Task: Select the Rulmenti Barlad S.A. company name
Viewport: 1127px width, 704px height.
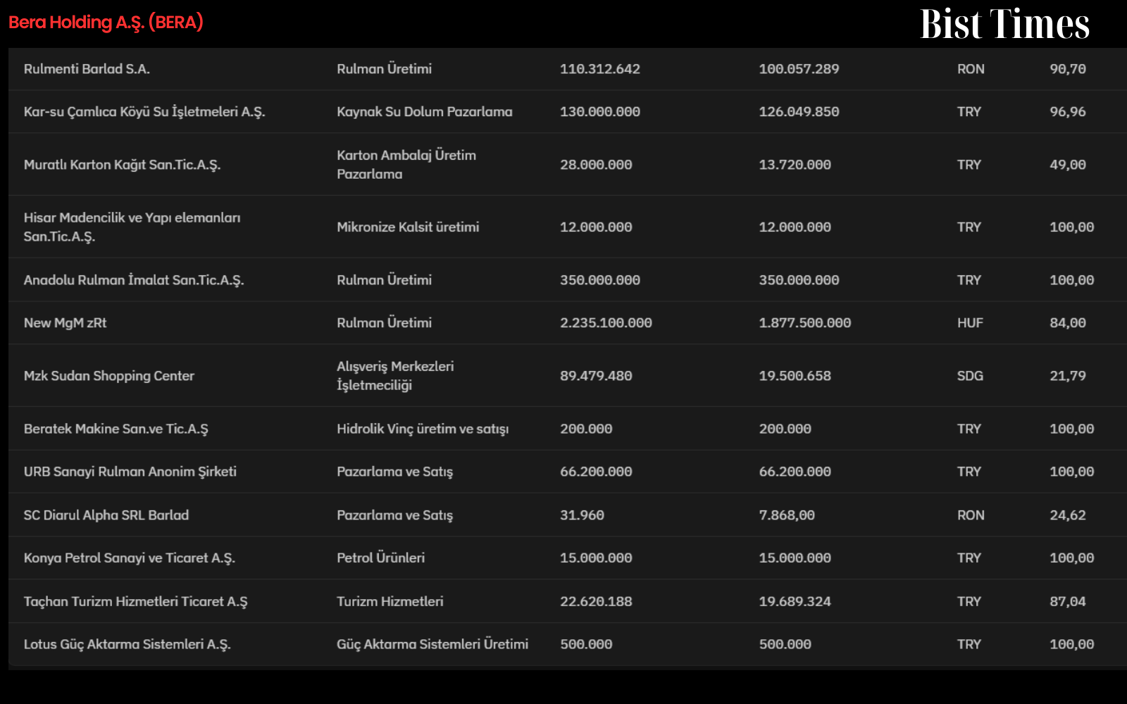Action: click(x=87, y=69)
